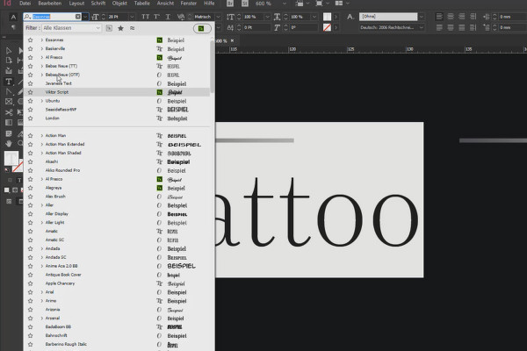Expand the Aller Light font family

[41, 223]
